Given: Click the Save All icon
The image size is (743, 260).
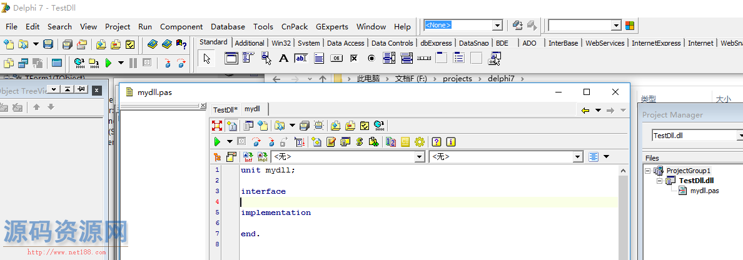Looking at the screenshot, I should click(68, 44).
